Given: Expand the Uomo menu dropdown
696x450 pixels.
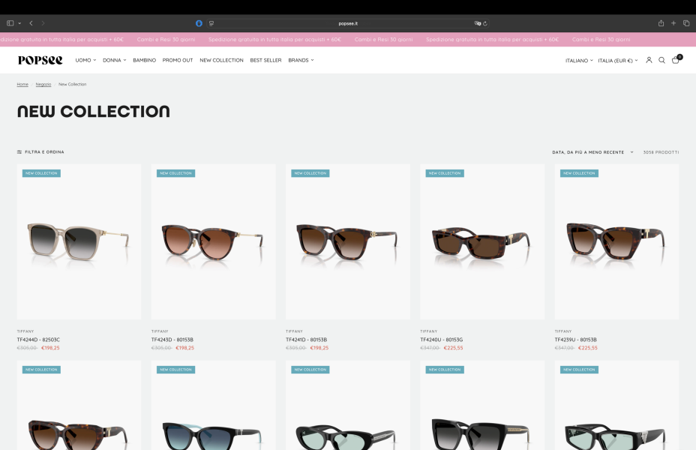Looking at the screenshot, I should click(85, 60).
